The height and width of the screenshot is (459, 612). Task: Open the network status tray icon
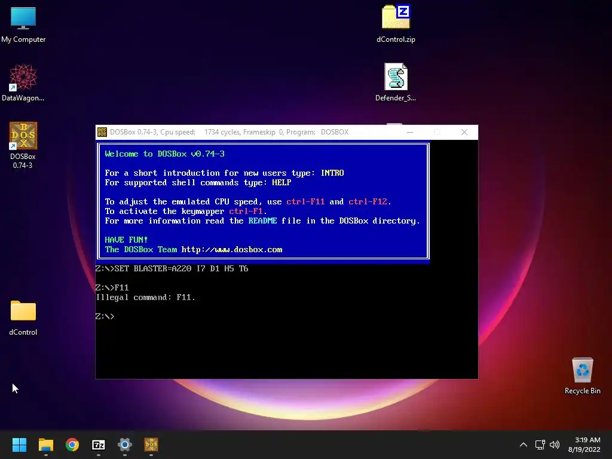540,445
